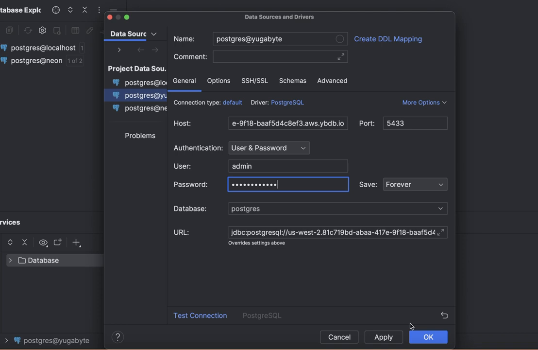Click the table view icon in Database Explorer
538x350 pixels.
click(75, 31)
